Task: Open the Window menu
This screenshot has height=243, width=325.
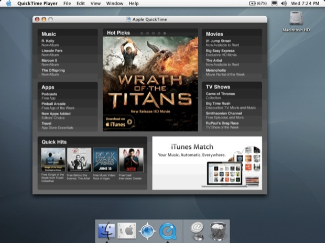Action: 115,3
